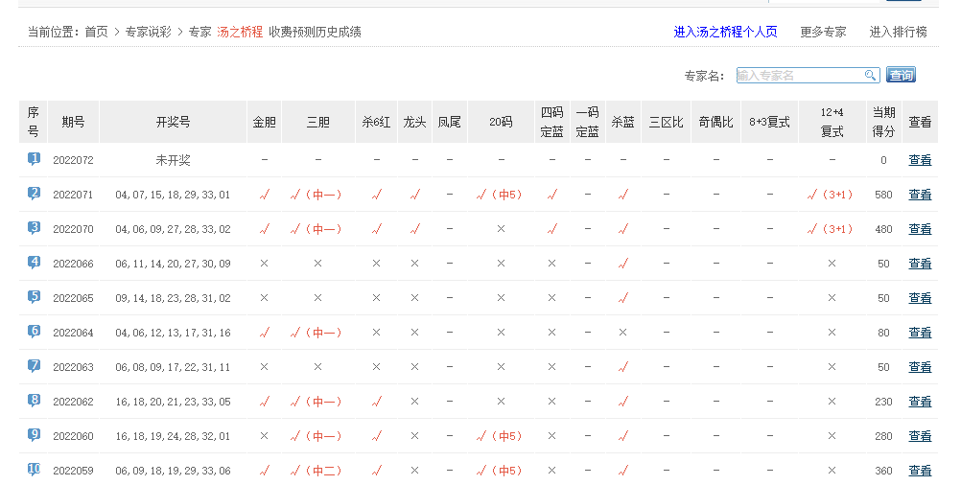961x485 pixels.
Task: Click the number 8 row badge icon
Action: point(34,401)
